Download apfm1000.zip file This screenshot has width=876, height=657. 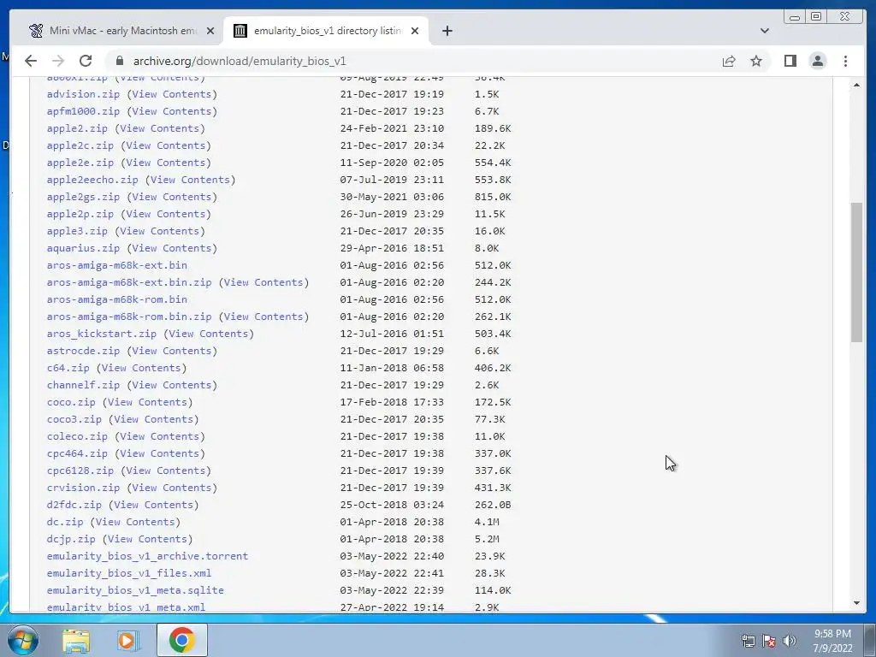[83, 111]
